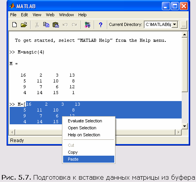The height and width of the screenshot is (182, 196).
Task: Click the Ready status bar text
Action: coord(17,141)
